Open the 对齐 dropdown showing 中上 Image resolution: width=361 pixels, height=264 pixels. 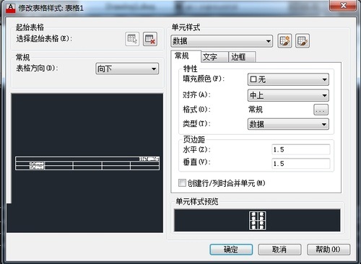coord(288,95)
